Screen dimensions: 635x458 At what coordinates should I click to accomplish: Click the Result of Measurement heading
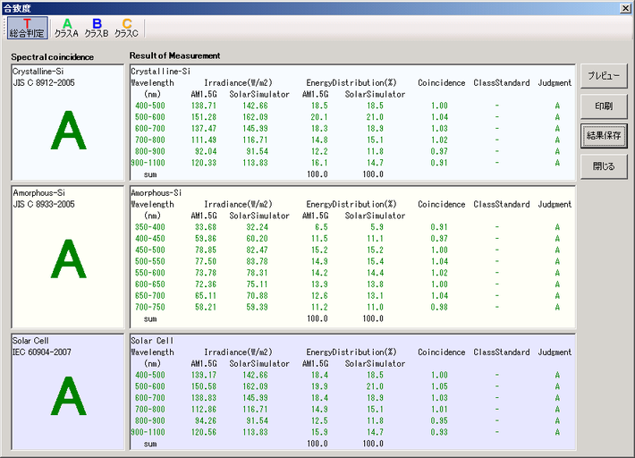175,55
